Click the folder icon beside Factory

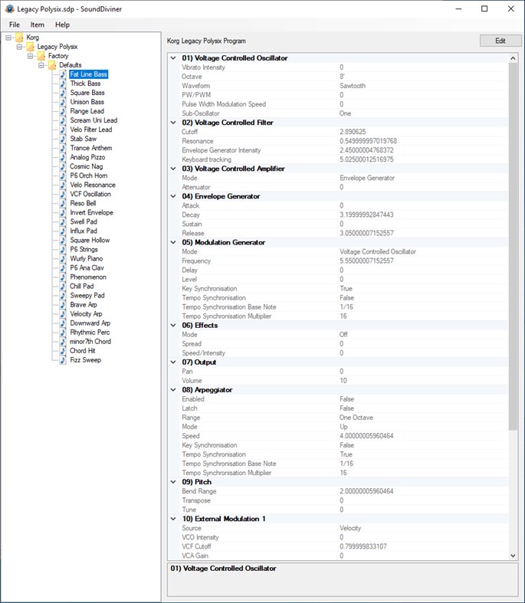click(41, 56)
